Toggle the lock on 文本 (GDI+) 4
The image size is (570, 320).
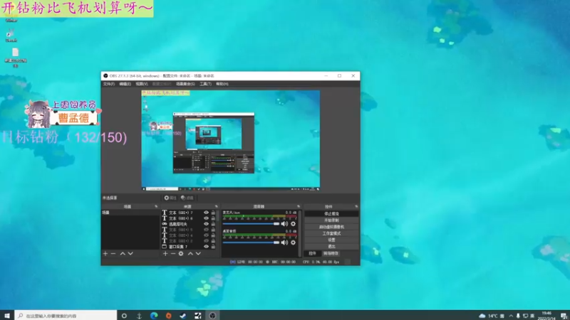point(213,235)
